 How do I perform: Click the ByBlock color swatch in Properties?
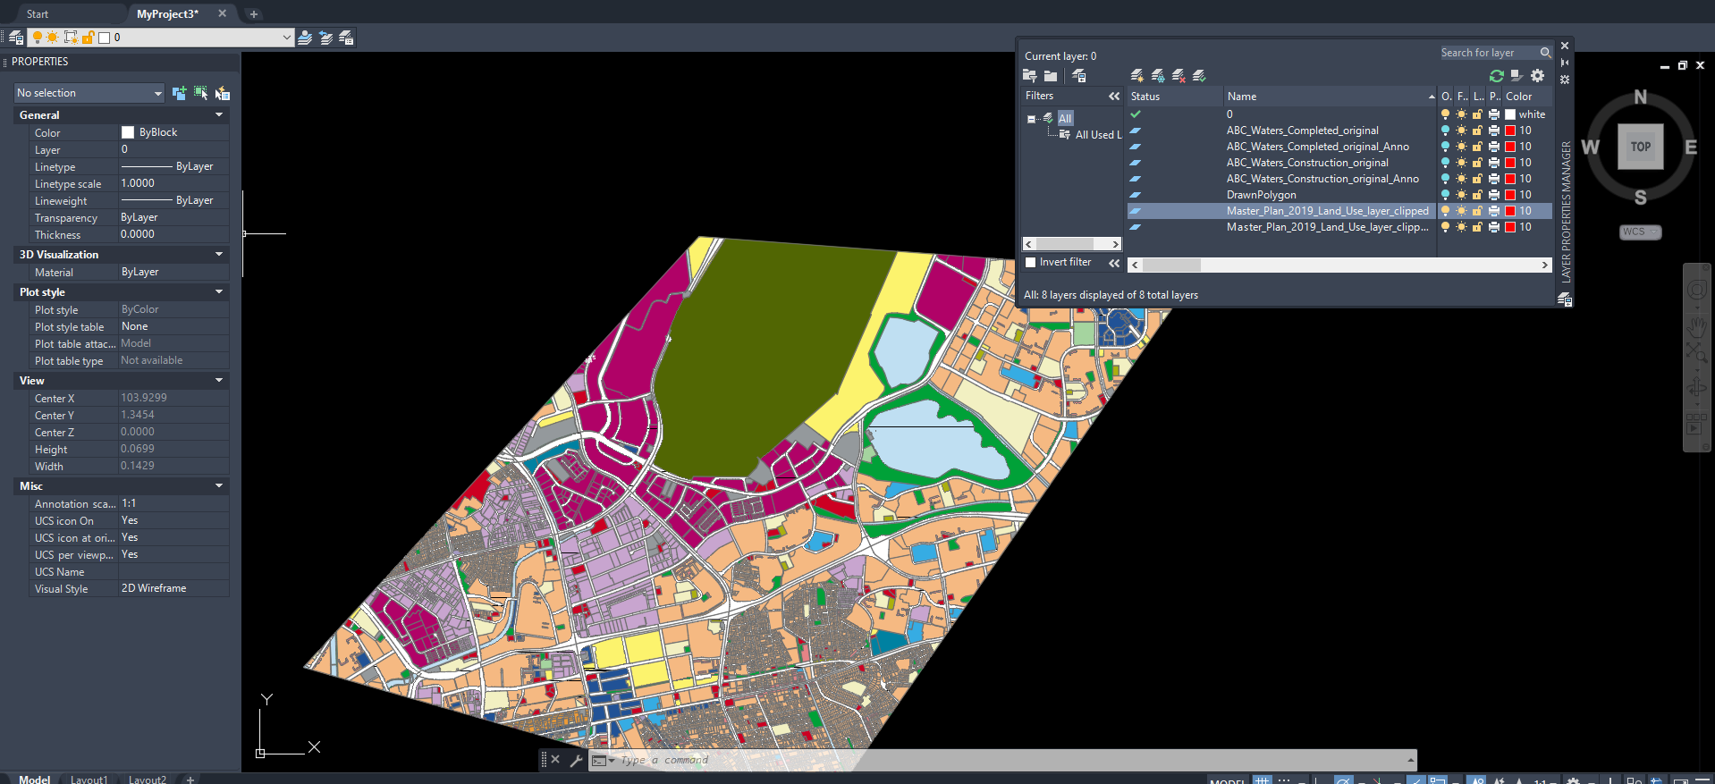[x=128, y=132]
